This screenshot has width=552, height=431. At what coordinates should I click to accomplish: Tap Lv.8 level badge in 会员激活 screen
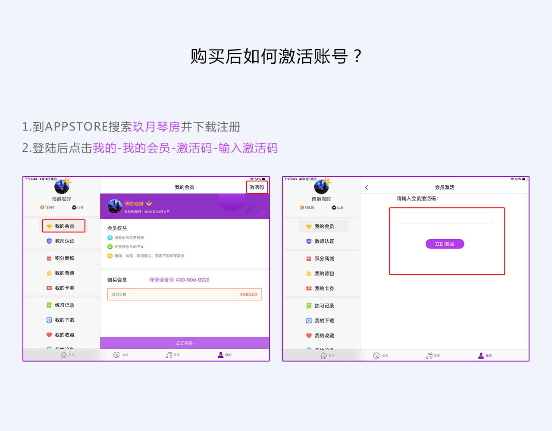tap(337, 207)
